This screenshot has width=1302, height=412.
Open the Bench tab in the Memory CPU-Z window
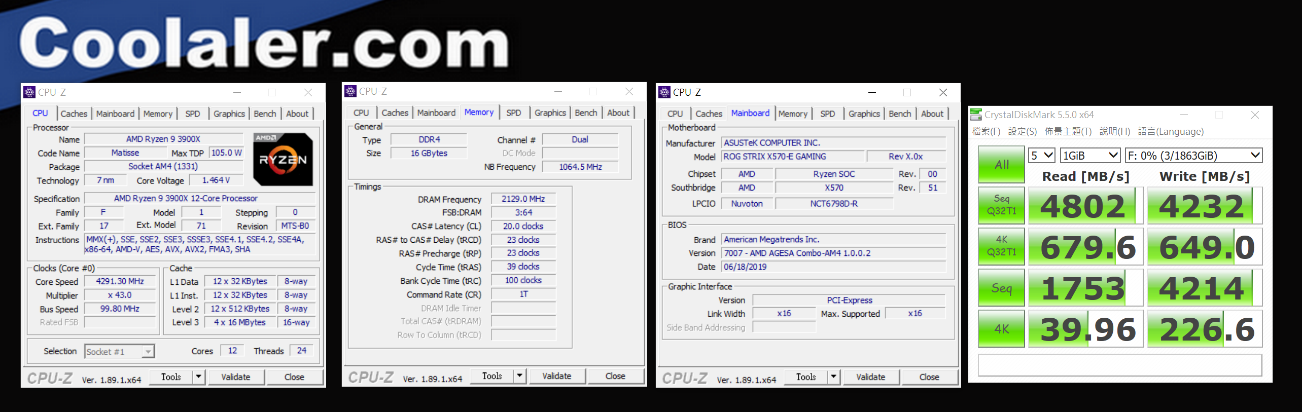(586, 113)
